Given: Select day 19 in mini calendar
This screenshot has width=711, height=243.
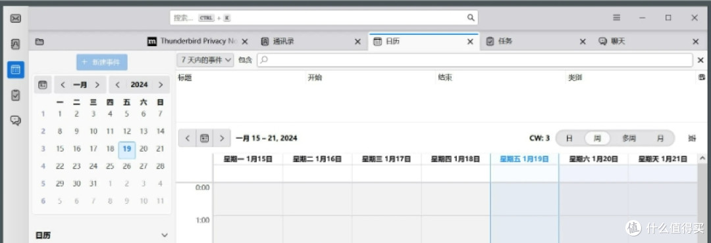Looking at the screenshot, I should [127, 149].
